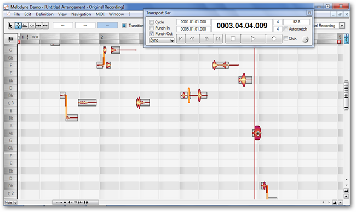Viewport: 356px width, 212px height.
Task: Click the scroll down arrow at right
Action: tap(347, 185)
